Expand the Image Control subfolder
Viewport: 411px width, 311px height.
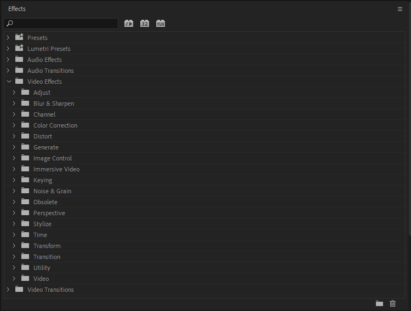tap(14, 158)
